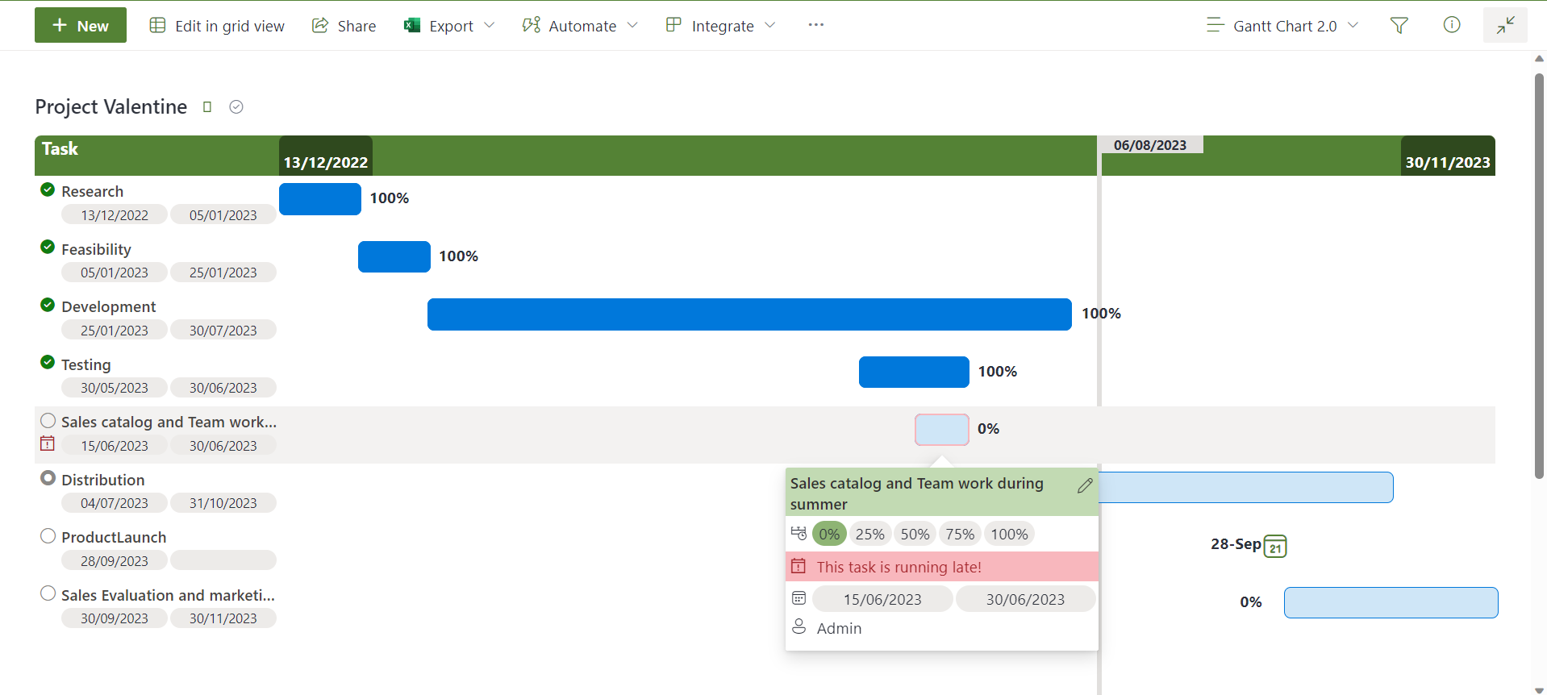1547x695 pixels.
Task: Toggle the Testing task completion checkmark
Action: point(48,362)
